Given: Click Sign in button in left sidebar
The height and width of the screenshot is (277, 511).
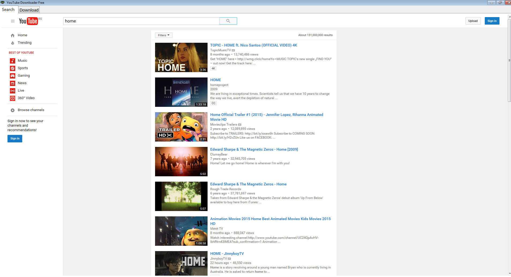Looking at the screenshot, I should [x=15, y=138].
